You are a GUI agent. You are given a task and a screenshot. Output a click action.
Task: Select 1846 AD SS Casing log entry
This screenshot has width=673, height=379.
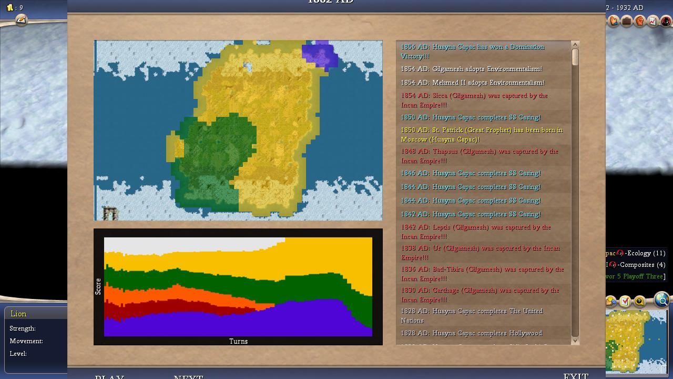click(x=483, y=173)
